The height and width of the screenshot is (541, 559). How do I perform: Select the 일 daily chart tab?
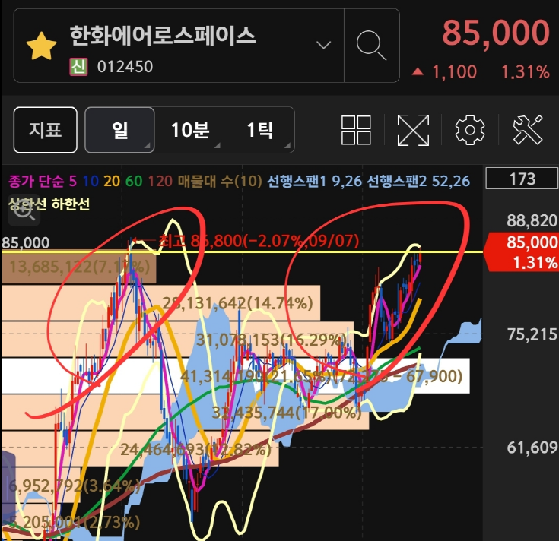[x=119, y=130]
